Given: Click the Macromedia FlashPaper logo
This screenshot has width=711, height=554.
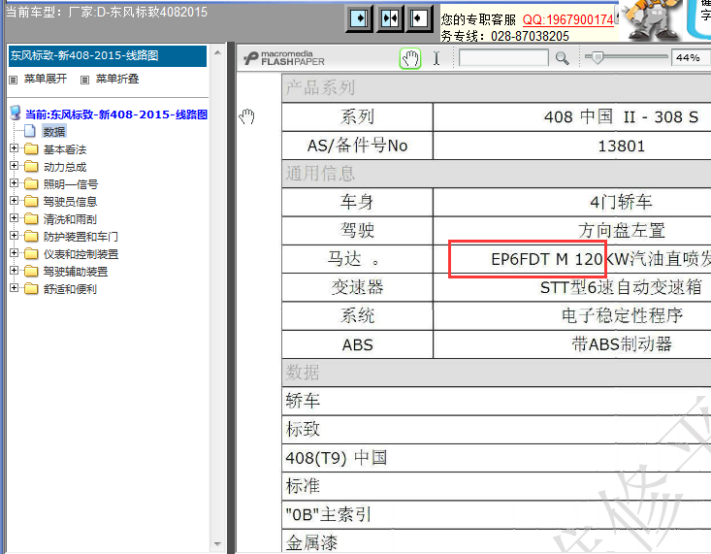Looking at the screenshot, I should [284, 58].
